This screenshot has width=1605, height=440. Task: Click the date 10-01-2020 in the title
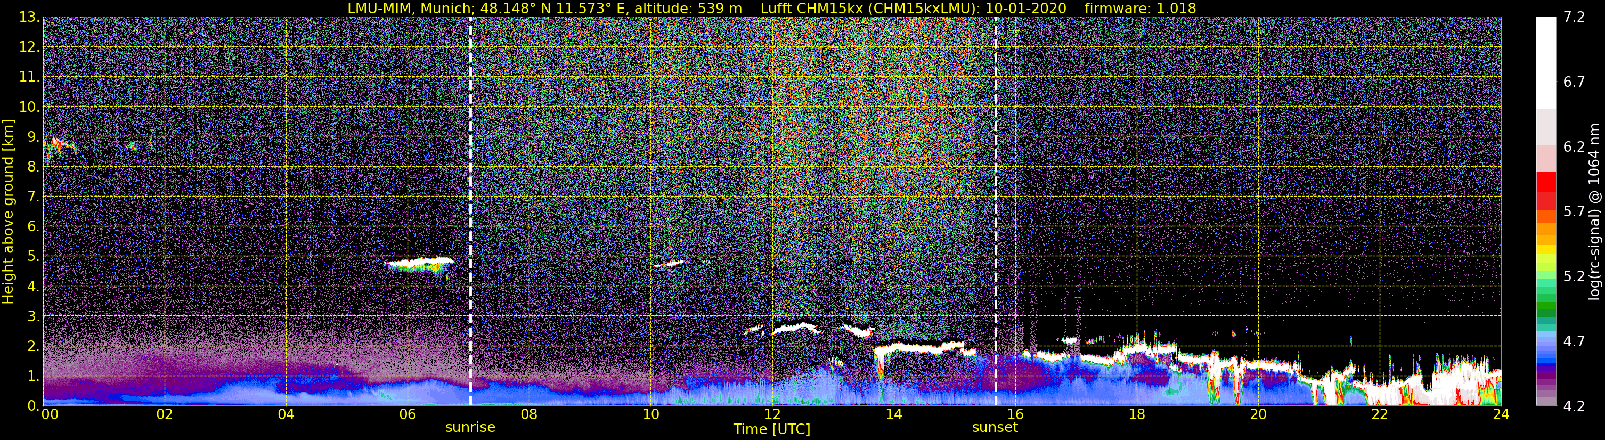pos(1026,8)
